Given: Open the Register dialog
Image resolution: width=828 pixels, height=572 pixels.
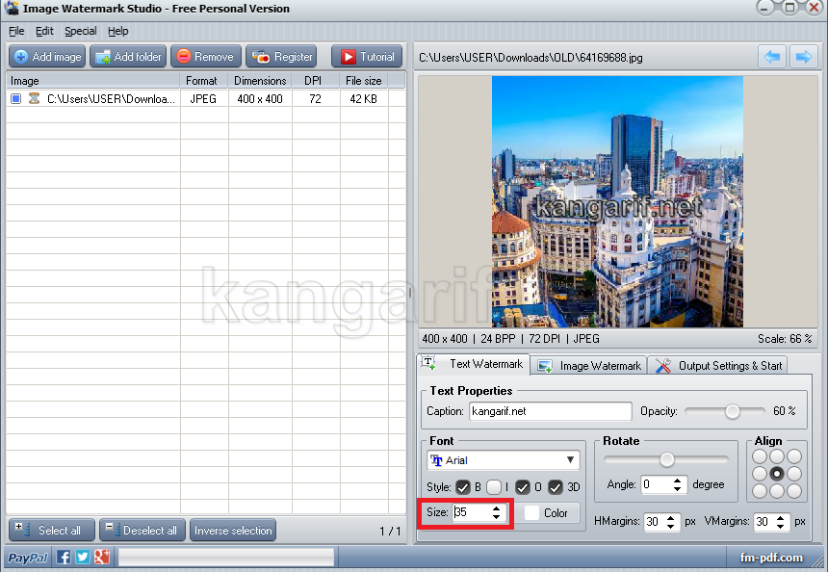Looking at the screenshot, I should click(x=280, y=56).
